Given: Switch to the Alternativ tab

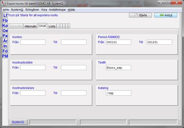Looking at the screenshot, I should pos(30,26).
